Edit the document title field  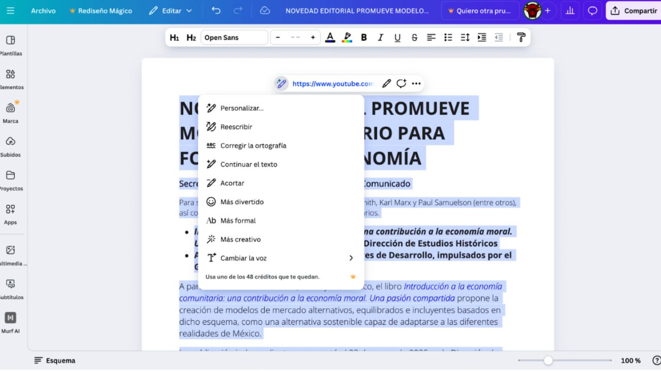[357, 10]
